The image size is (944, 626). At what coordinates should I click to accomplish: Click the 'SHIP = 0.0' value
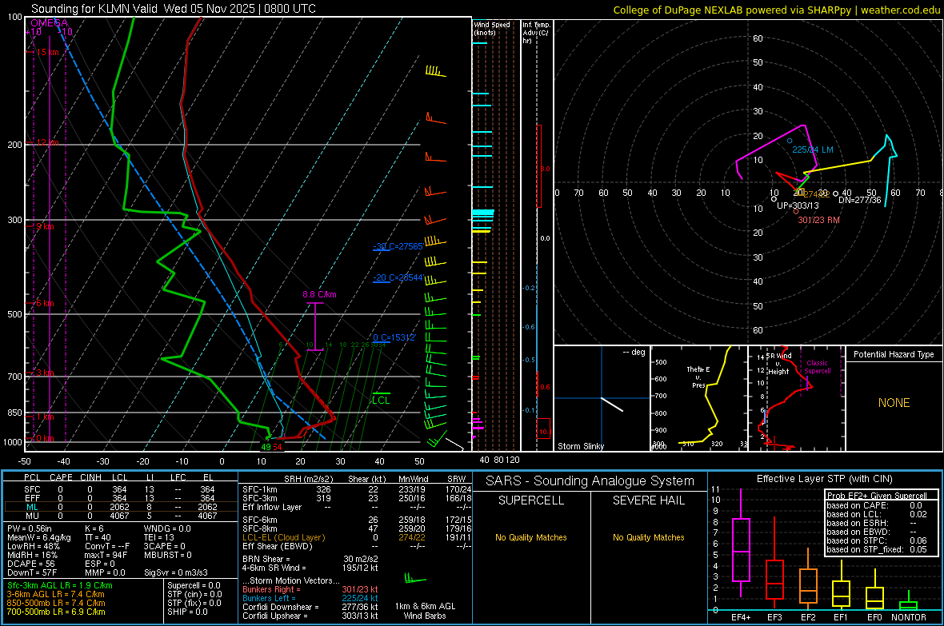(187, 612)
